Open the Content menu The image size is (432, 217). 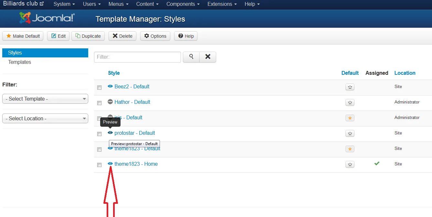pos(147,4)
